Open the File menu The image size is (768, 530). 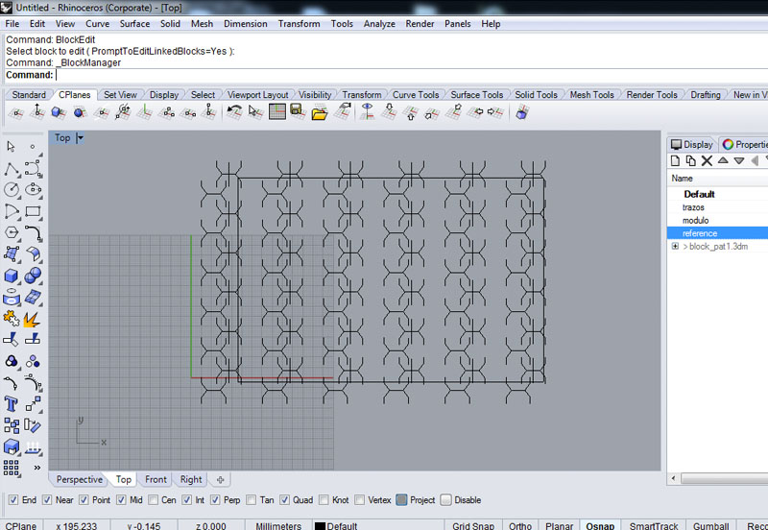12,23
